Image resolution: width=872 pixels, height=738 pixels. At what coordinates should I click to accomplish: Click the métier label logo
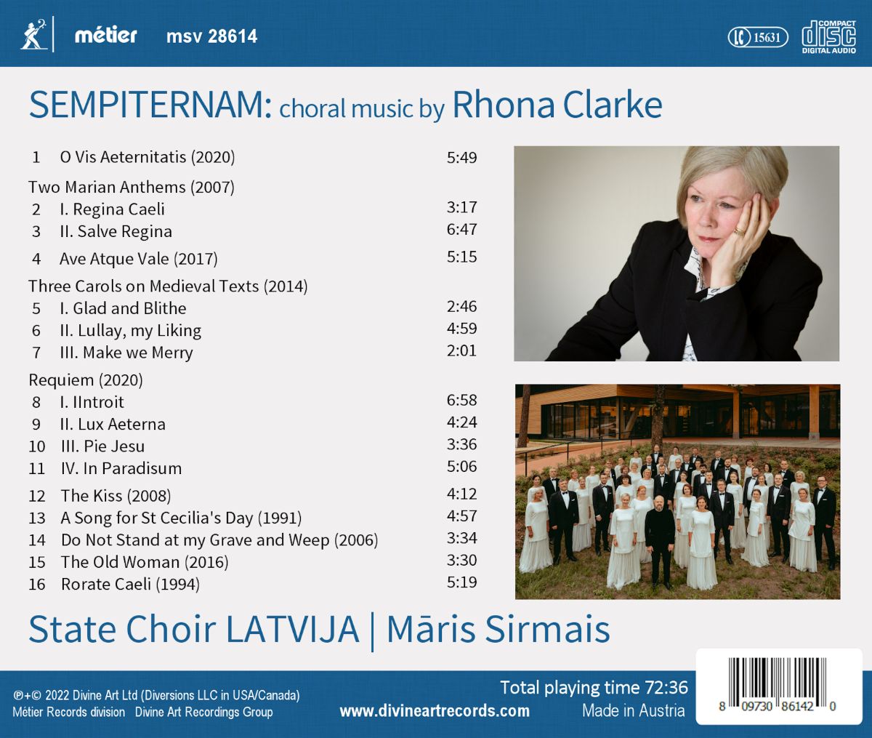106,35
